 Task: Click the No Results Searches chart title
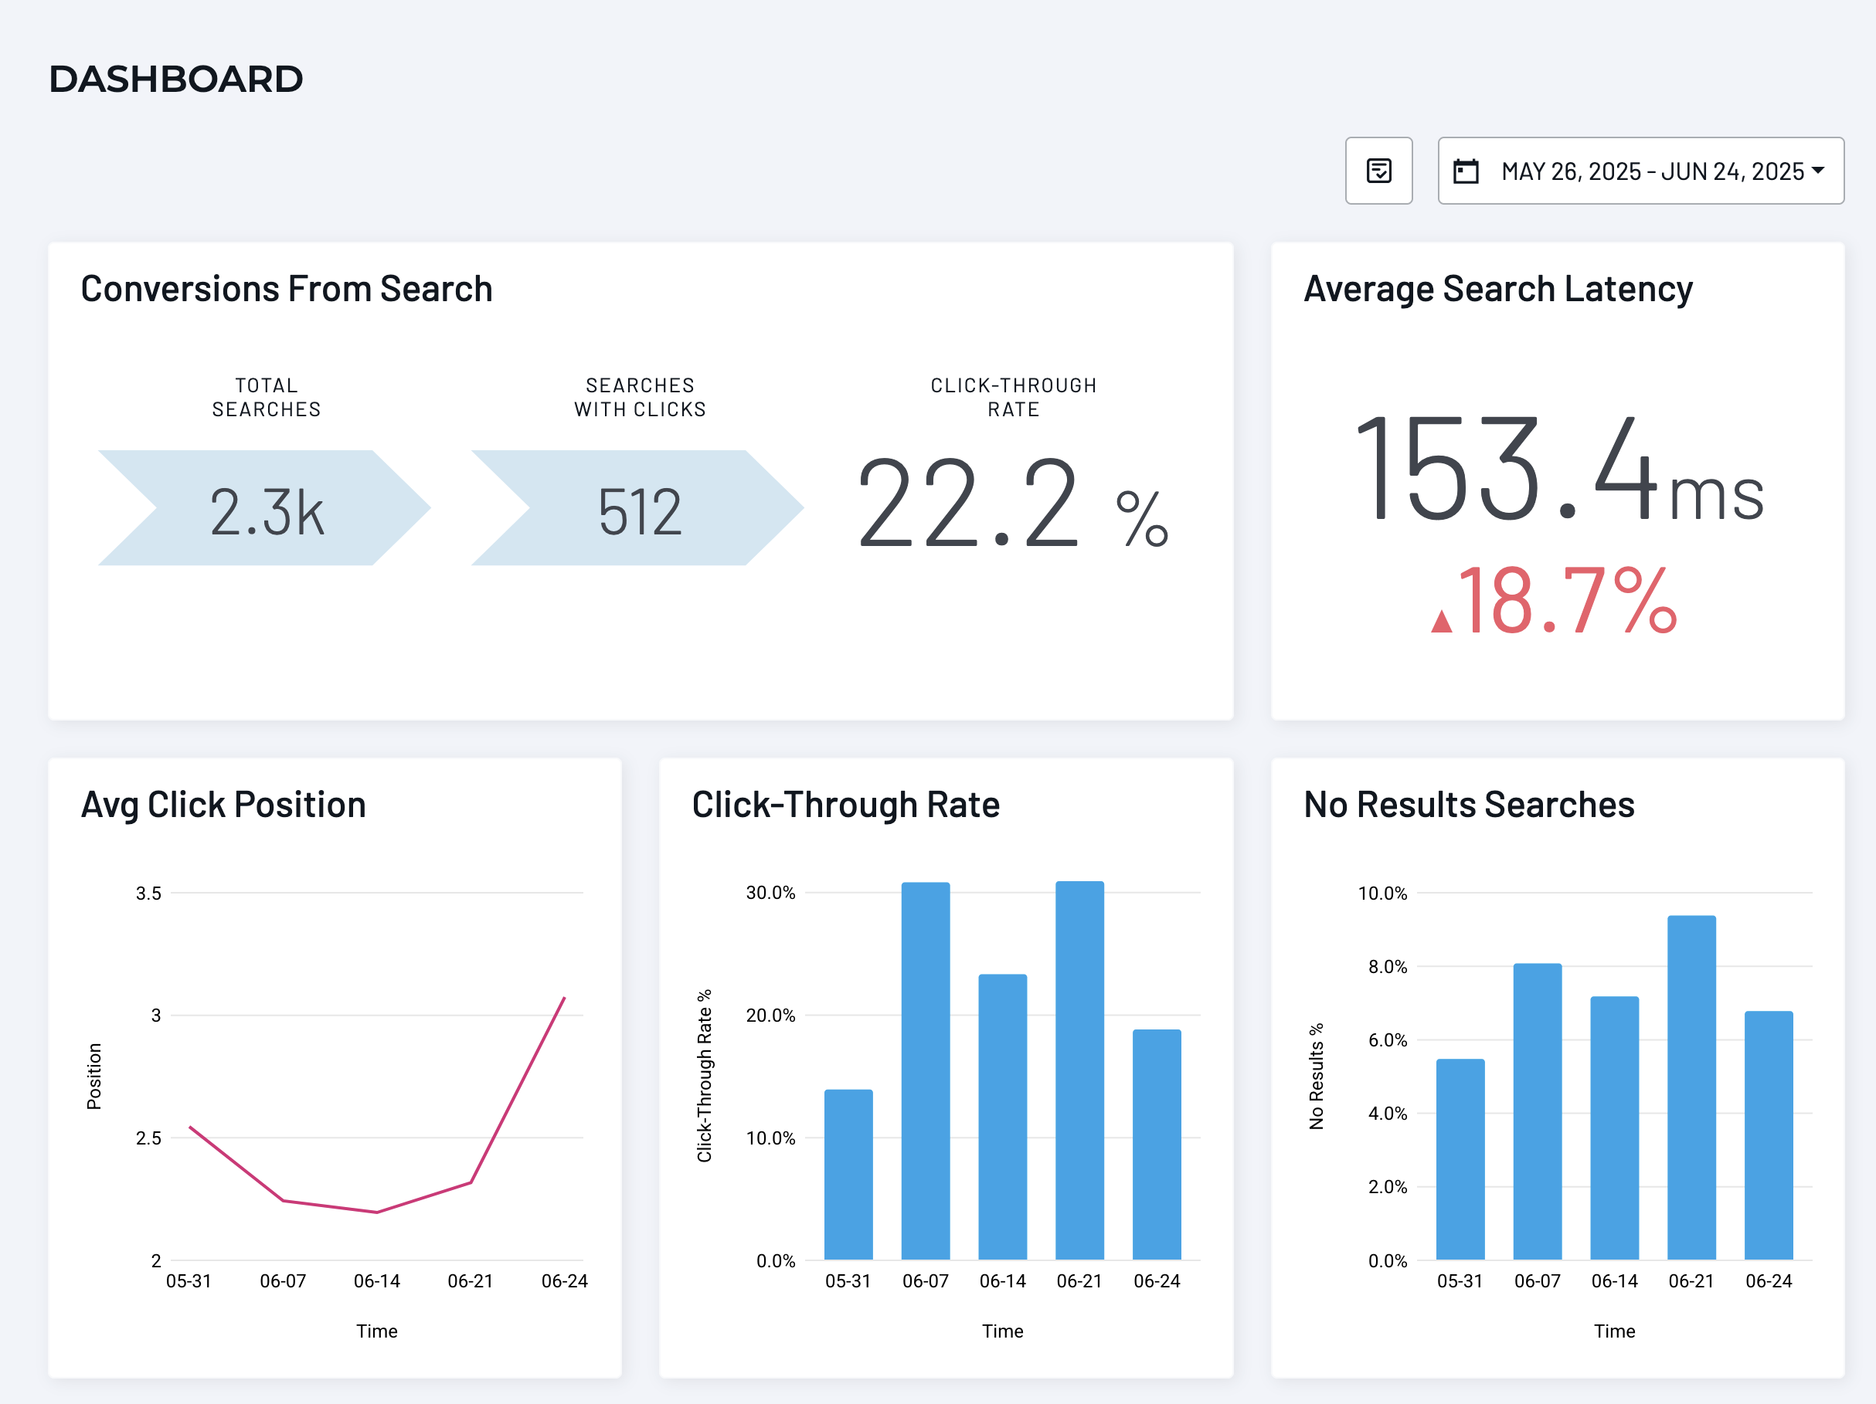(1468, 805)
